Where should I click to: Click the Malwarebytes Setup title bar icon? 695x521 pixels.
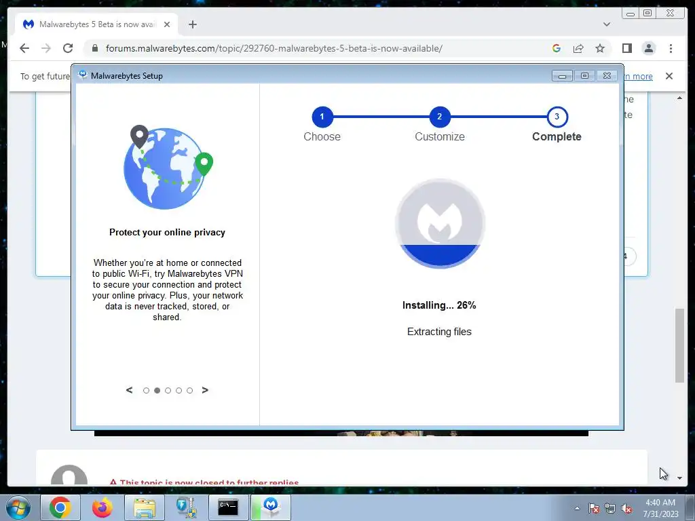[82, 75]
